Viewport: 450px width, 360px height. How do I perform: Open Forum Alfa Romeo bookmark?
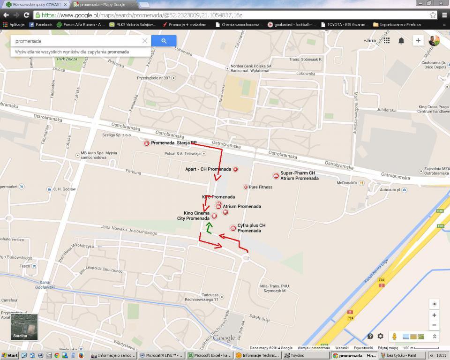[80, 25]
